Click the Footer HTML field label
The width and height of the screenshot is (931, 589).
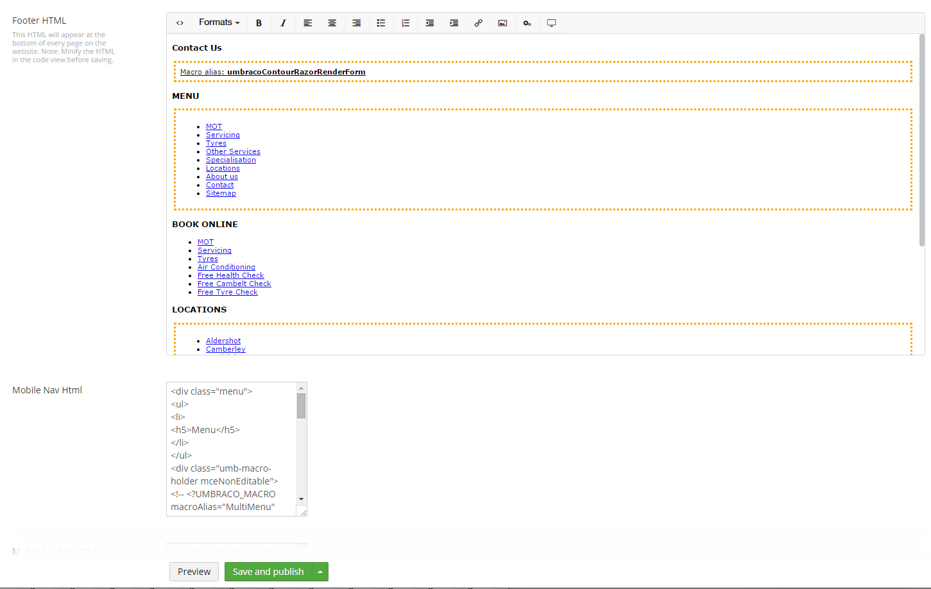coord(39,21)
